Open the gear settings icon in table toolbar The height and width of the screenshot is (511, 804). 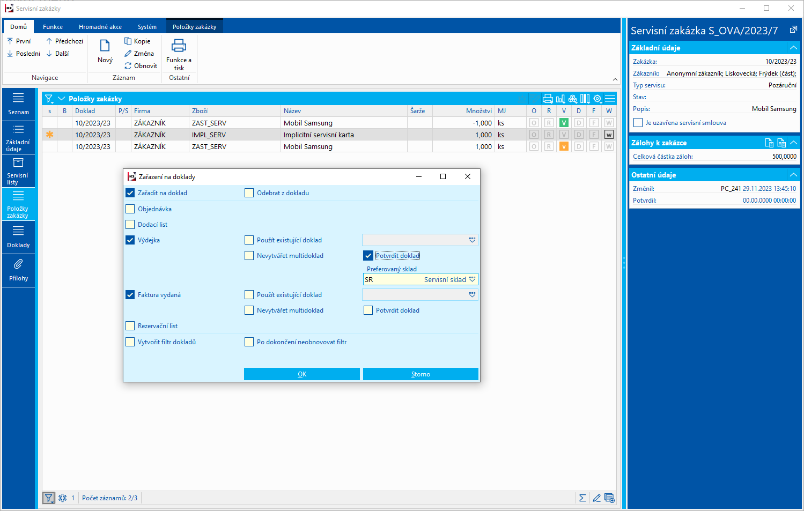click(598, 99)
